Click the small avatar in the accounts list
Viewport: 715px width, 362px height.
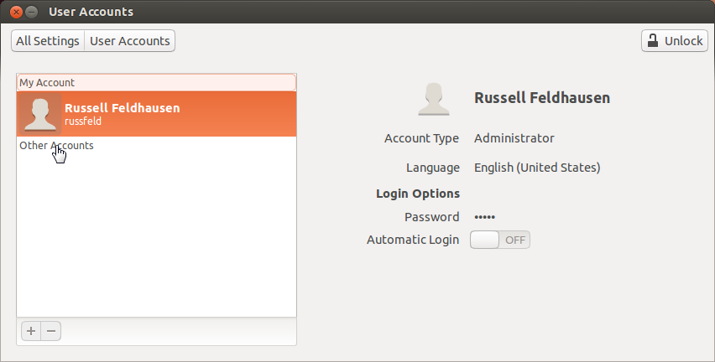[40, 114]
